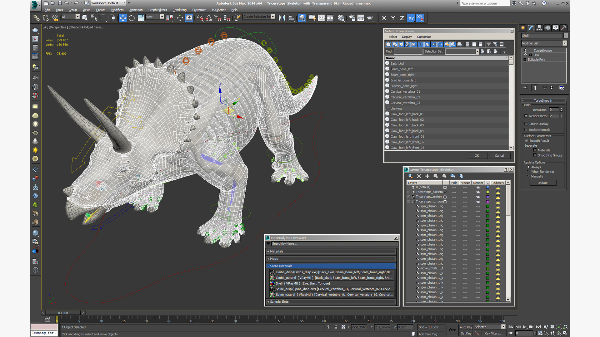Click the Mirror tool icon
The width and height of the screenshot is (600, 337).
coord(282,18)
